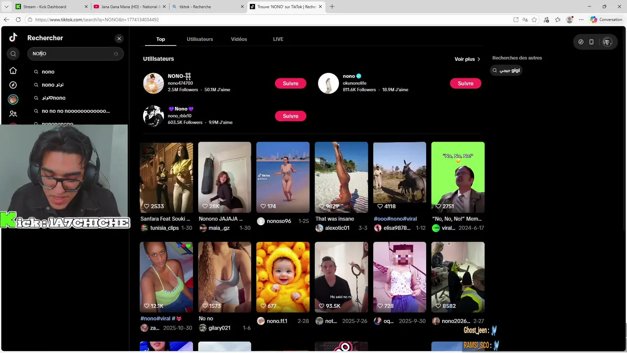The width and height of the screenshot is (627, 353).
Task: Open the Explore compass icon
Action: point(13,85)
